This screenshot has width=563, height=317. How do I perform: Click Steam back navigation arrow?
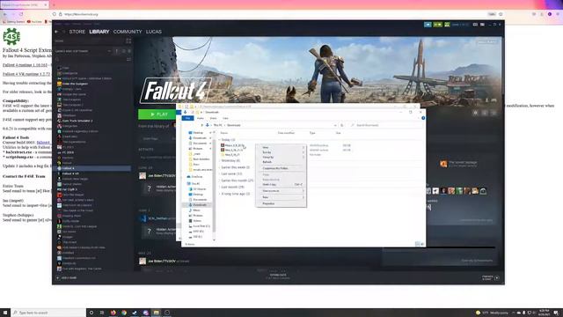click(56, 32)
